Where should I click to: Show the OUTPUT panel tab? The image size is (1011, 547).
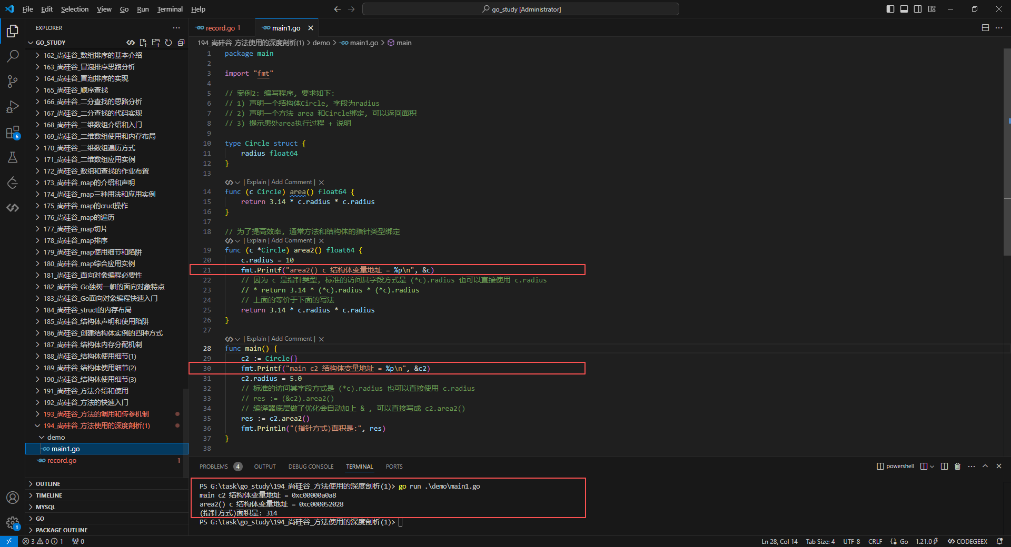tap(265, 467)
